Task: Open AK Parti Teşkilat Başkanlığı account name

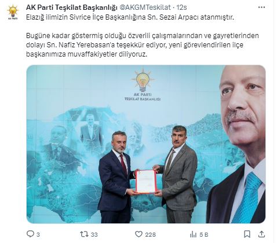Action: coord(72,8)
